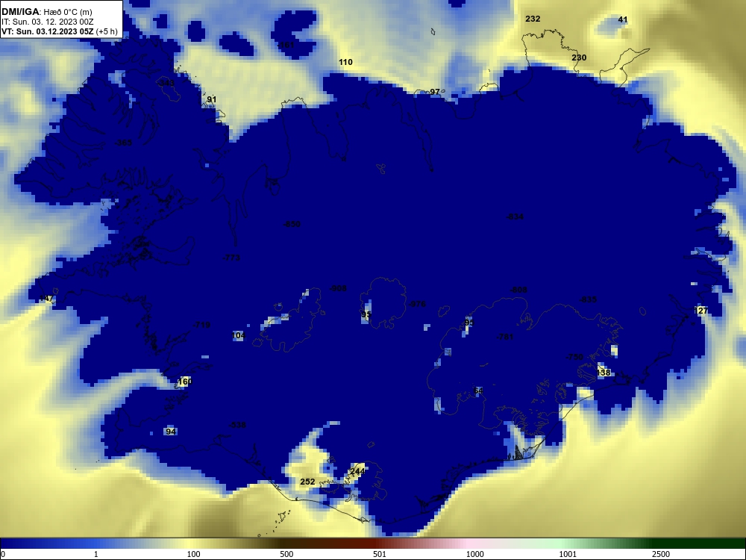
Task: Click the -781 value on the map
Action: tap(505, 337)
